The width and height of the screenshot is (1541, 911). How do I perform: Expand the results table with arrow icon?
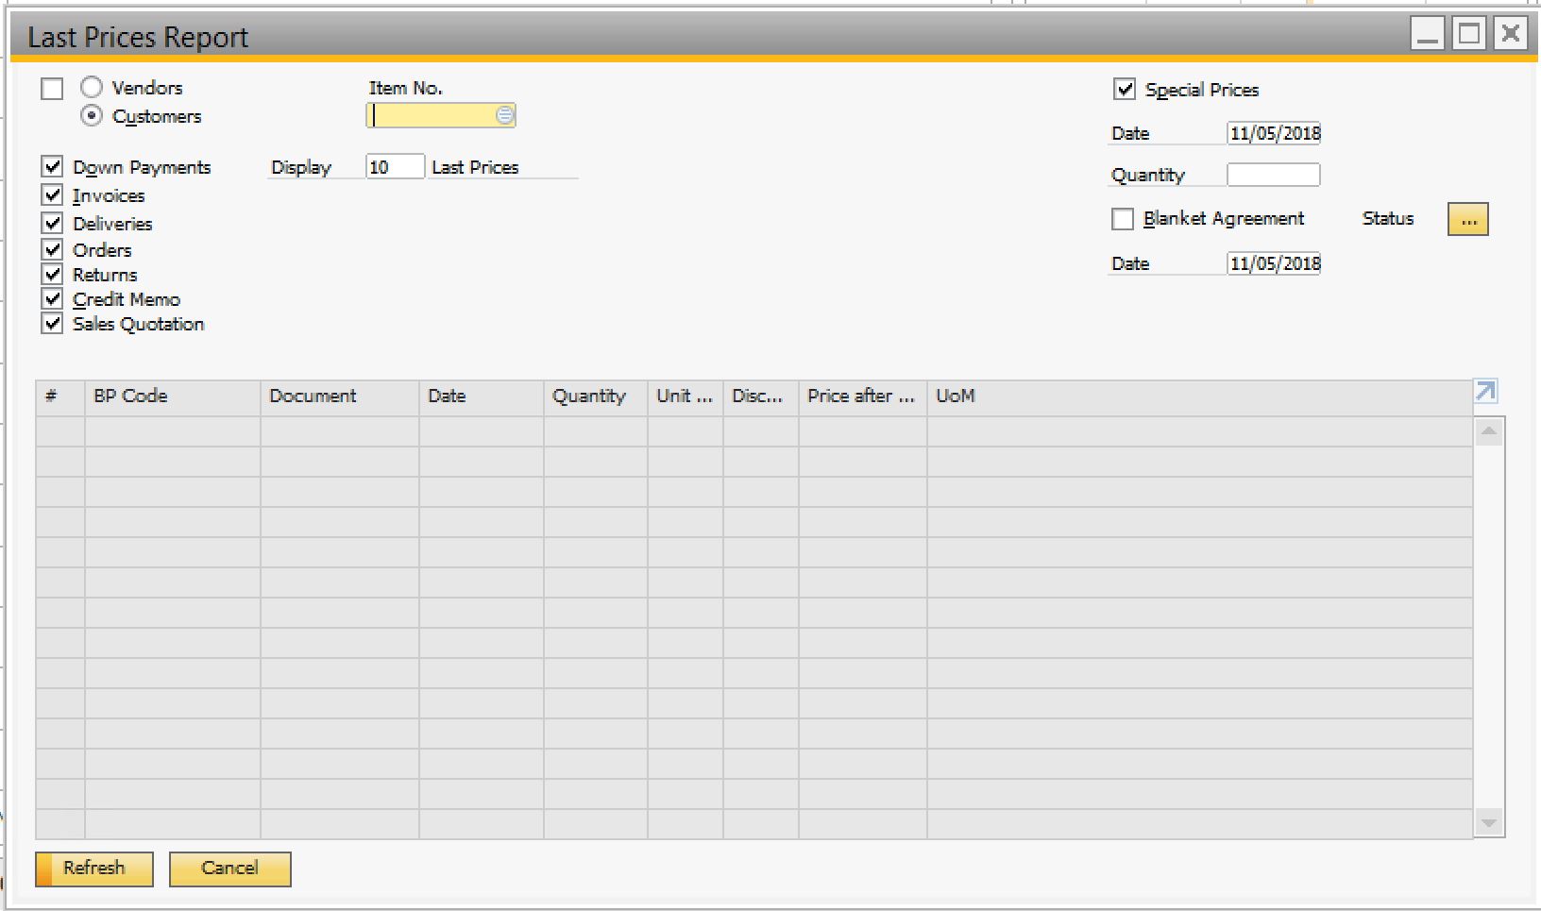coord(1485,392)
